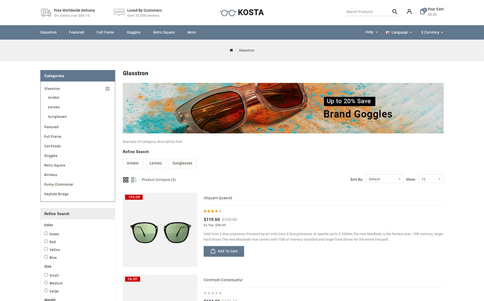
Task: Select Keyhole Bridge category
Action: pyautogui.click(x=56, y=194)
